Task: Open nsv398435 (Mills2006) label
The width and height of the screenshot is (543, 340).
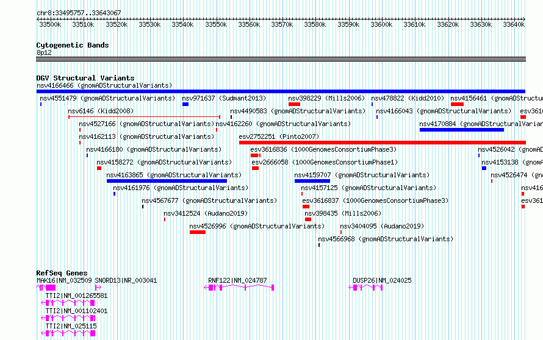Action: coord(343,213)
